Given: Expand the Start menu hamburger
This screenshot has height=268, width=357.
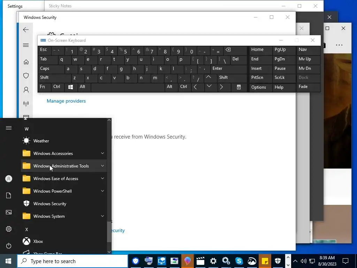Looking at the screenshot, I should pyautogui.click(x=9, y=128).
